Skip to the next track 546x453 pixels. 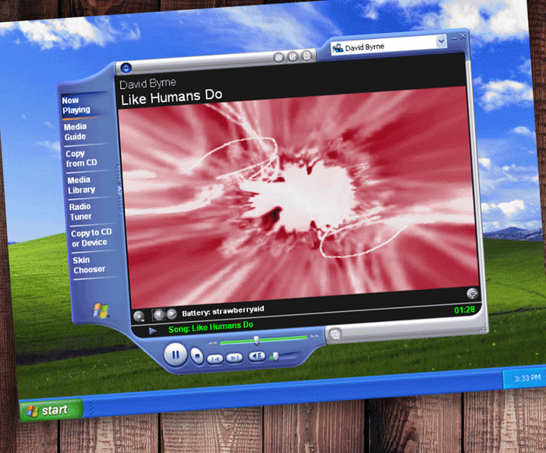point(234,358)
